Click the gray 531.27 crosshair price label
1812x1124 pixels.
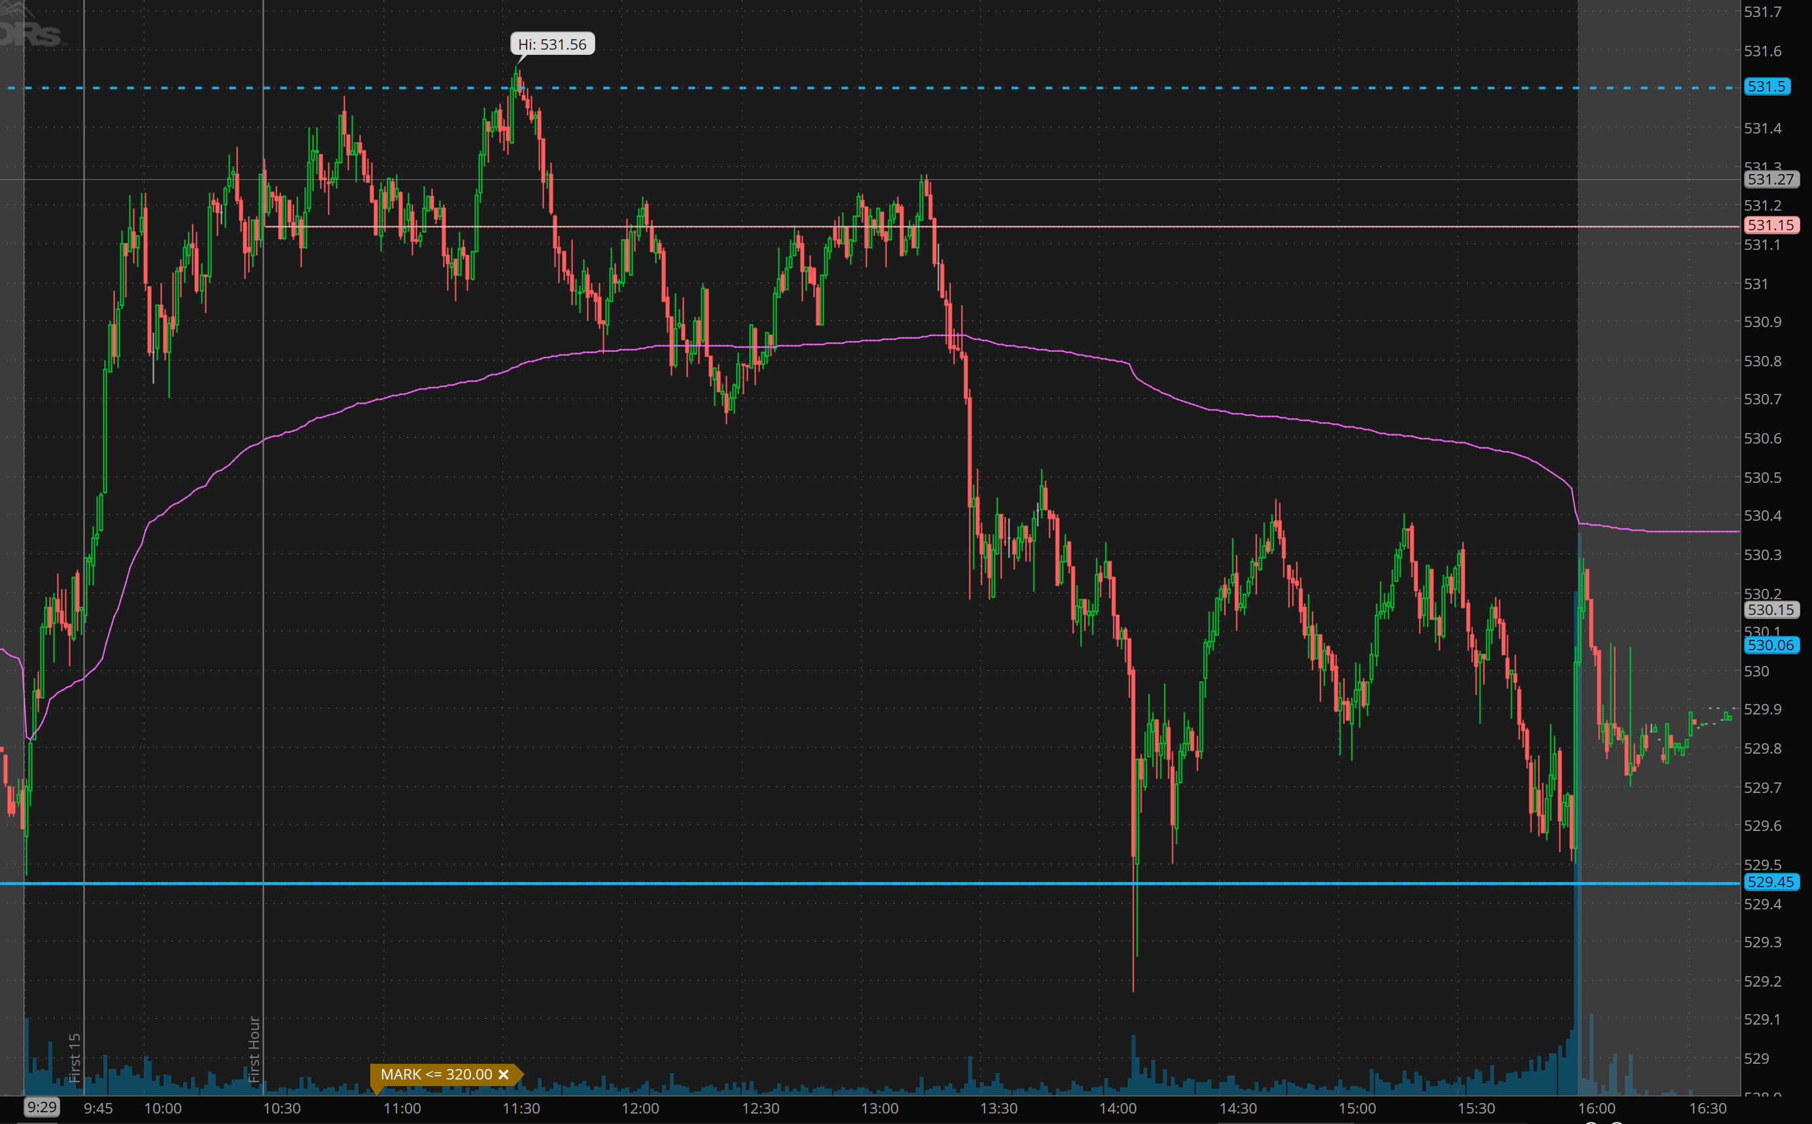point(1770,179)
